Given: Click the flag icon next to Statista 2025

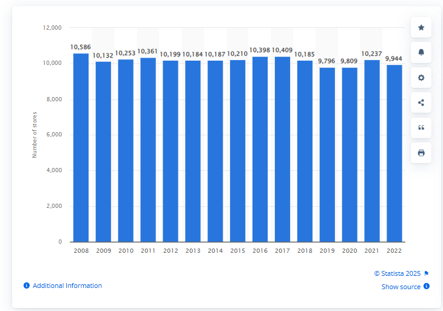Looking at the screenshot, I should tap(427, 273).
